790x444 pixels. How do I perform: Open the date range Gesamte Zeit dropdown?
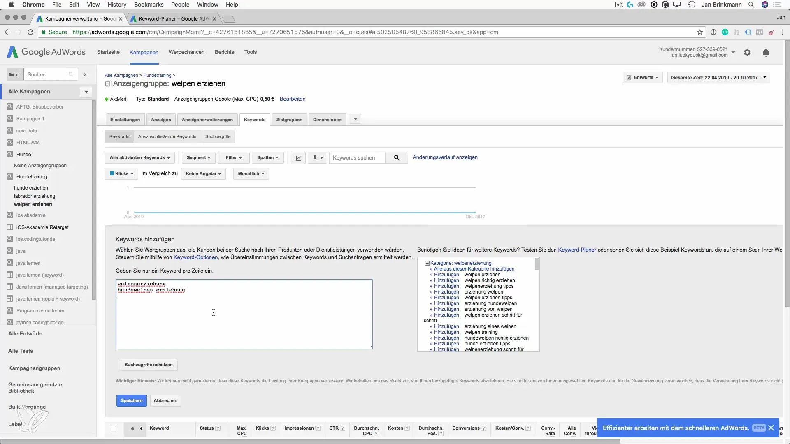pyautogui.click(x=718, y=77)
